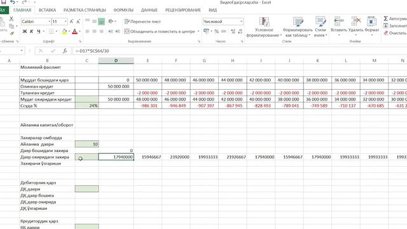Click the fx Insert Function icon
The image size is (407, 229).
click(x=65, y=51)
